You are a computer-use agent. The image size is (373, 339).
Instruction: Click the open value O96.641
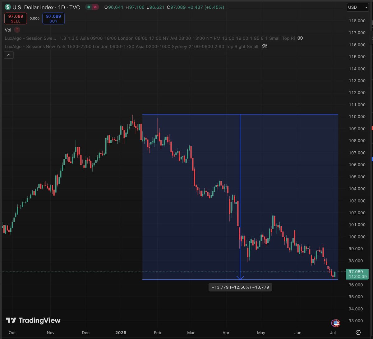114,7
